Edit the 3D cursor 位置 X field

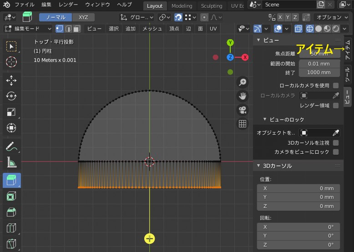[x=298, y=188]
